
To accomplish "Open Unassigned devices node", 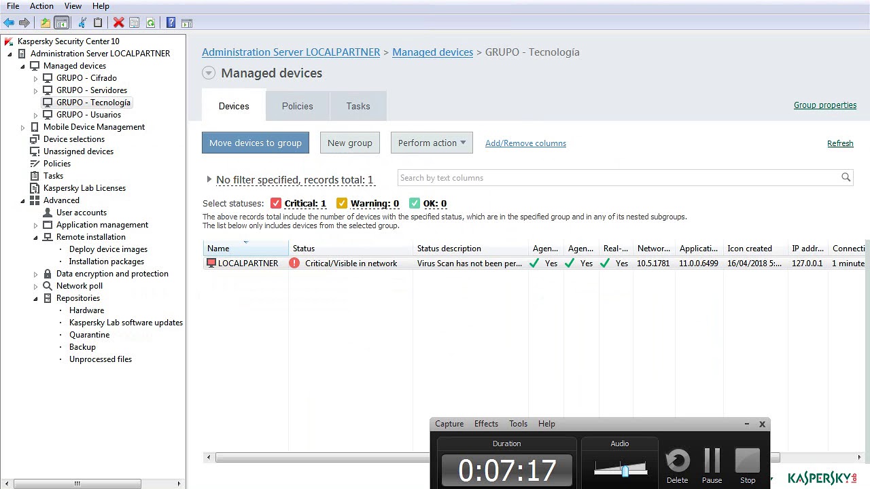I will point(78,151).
